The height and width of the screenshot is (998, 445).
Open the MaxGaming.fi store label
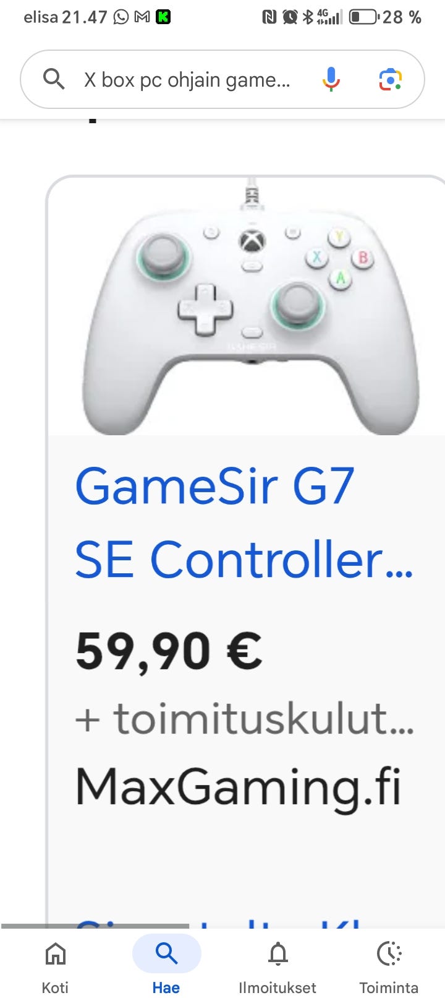pos(239,786)
